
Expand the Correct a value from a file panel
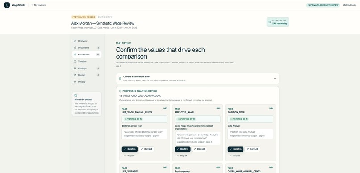pos(197,78)
